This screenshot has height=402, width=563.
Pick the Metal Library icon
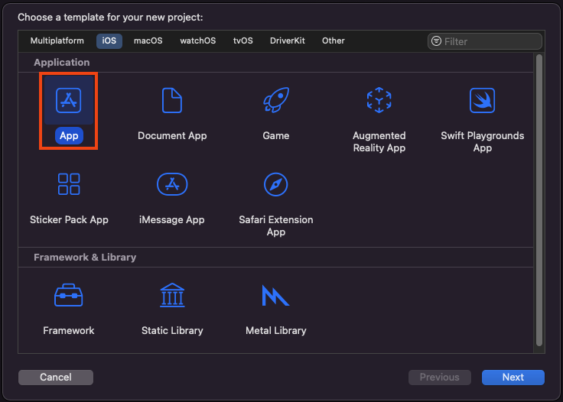tap(275, 296)
